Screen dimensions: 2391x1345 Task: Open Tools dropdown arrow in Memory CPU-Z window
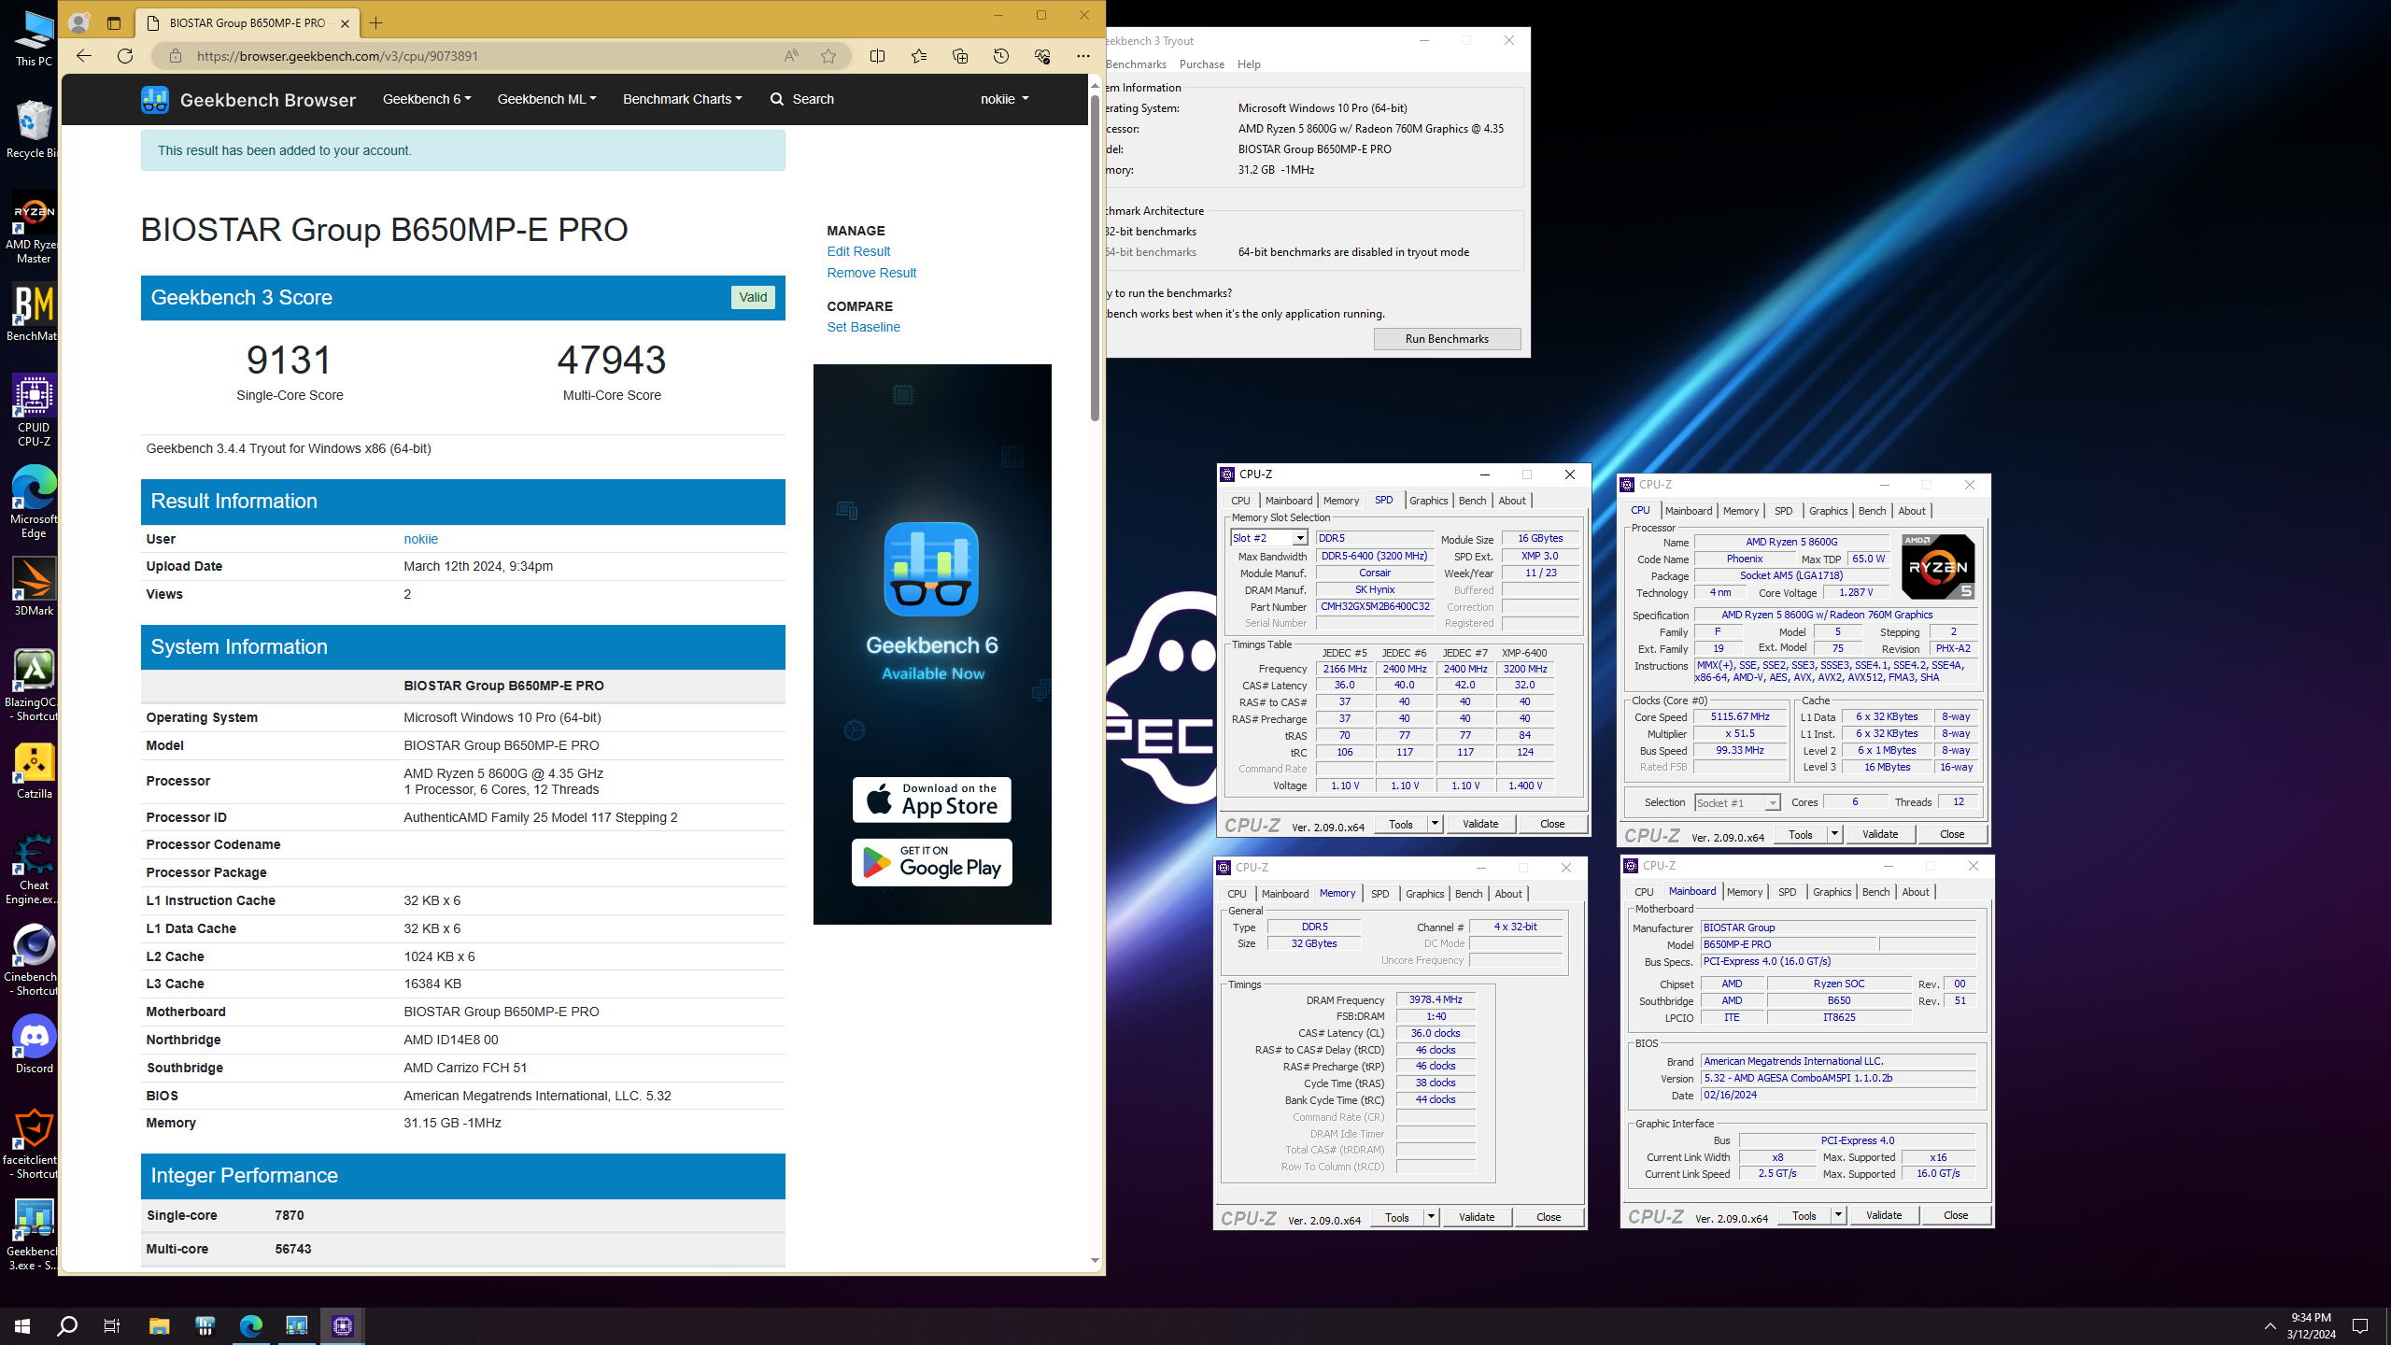coord(1431,1217)
